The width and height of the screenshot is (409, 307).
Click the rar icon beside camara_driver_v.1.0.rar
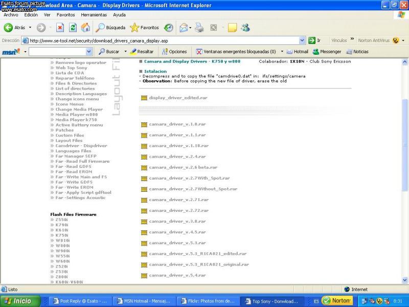(144, 124)
